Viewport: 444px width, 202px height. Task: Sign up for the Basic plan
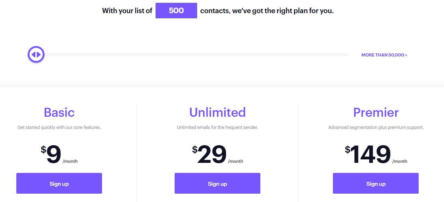coord(59,183)
